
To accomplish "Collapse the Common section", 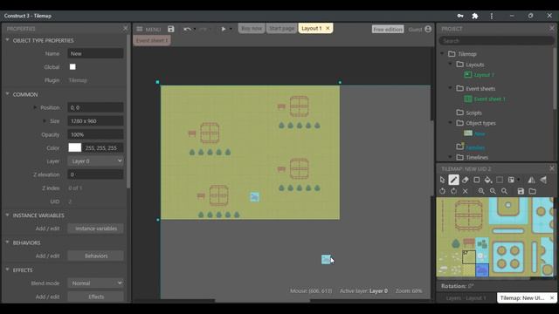I will click(8, 94).
